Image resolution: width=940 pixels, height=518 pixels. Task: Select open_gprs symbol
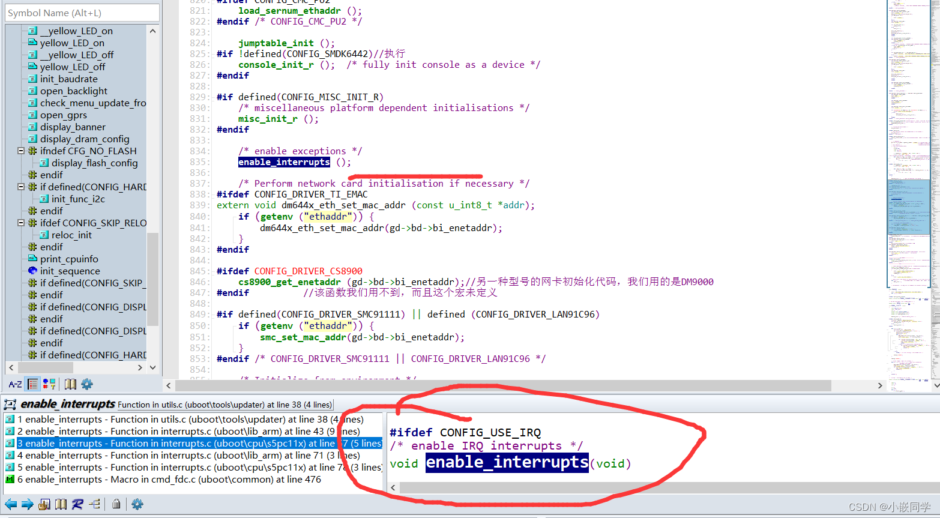coord(63,115)
